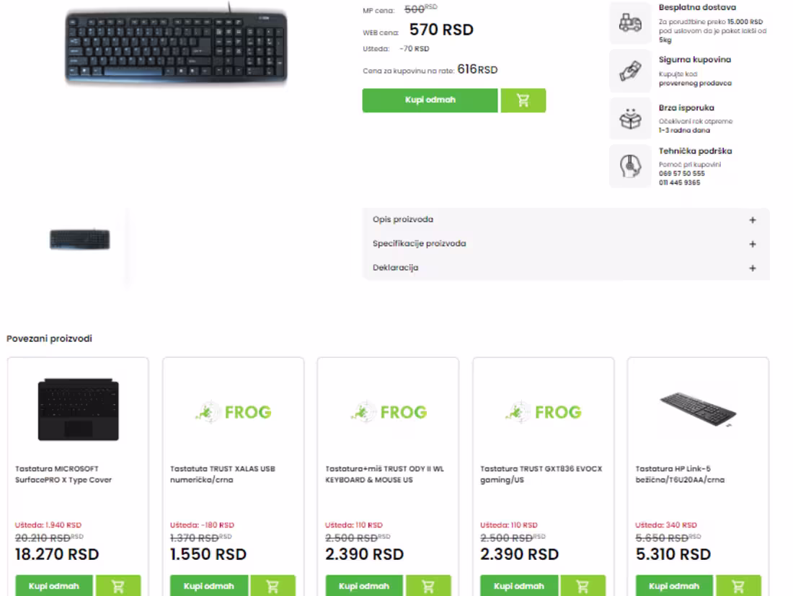This screenshot has width=793, height=596.
Task: Select the small keyboard thumbnail image
Action: coord(80,240)
